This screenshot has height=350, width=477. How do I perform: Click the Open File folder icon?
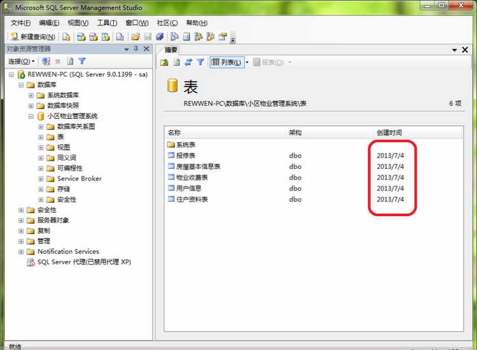(x=135, y=37)
